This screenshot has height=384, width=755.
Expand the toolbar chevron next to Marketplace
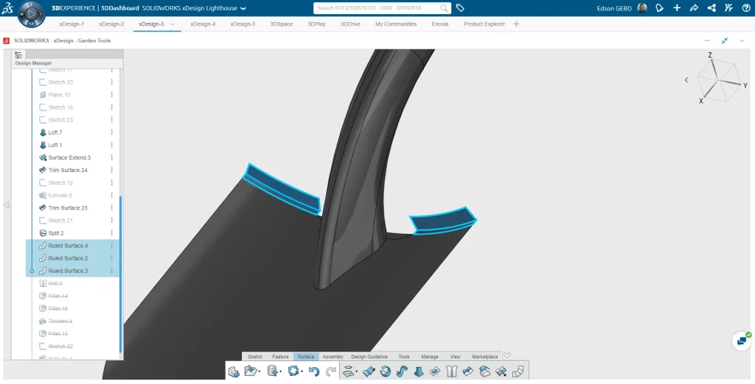point(507,356)
